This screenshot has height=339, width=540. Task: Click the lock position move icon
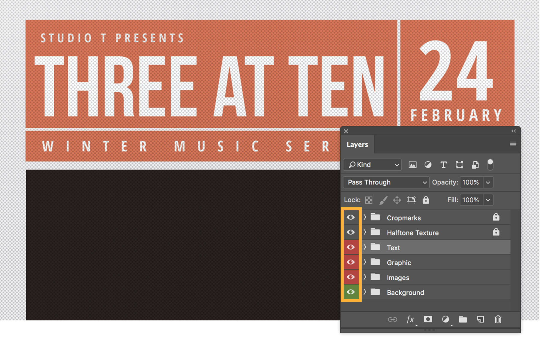[x=397, y=200]
